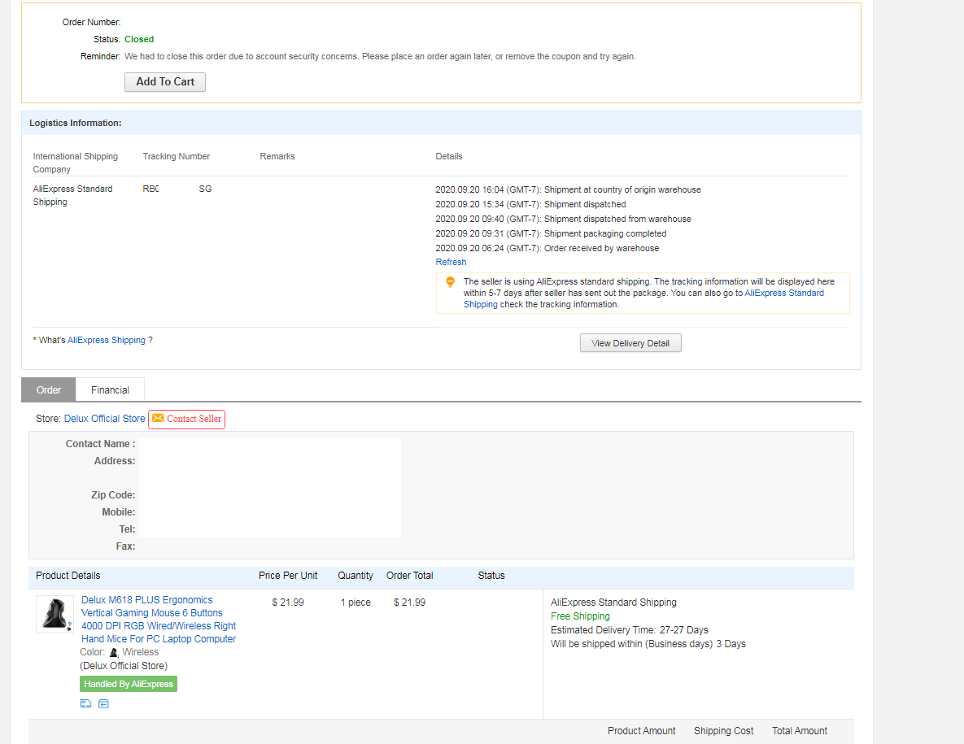Click the Handled By AliExpress badge
Screen dimensions: 964x744
(x=129, y=684)
